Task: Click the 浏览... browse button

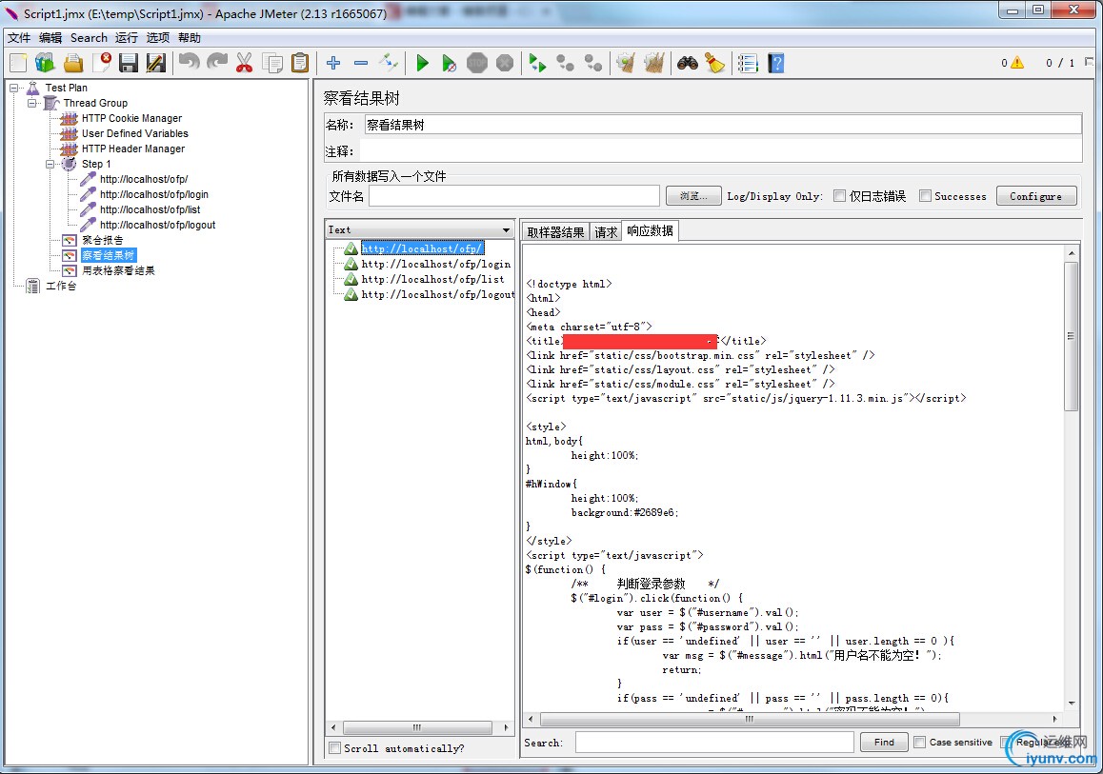Action: coord(693,196)
